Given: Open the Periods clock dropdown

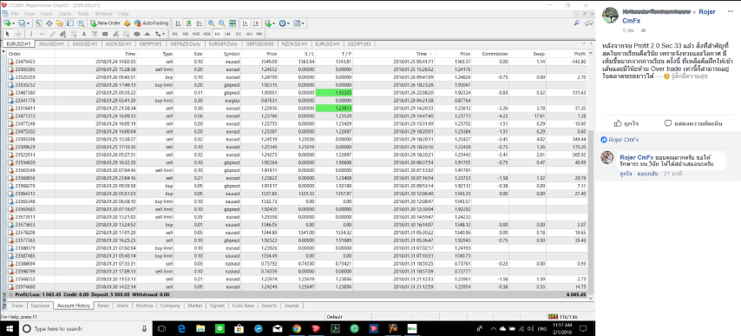Looking at the screenshot, I should point(284,23).
